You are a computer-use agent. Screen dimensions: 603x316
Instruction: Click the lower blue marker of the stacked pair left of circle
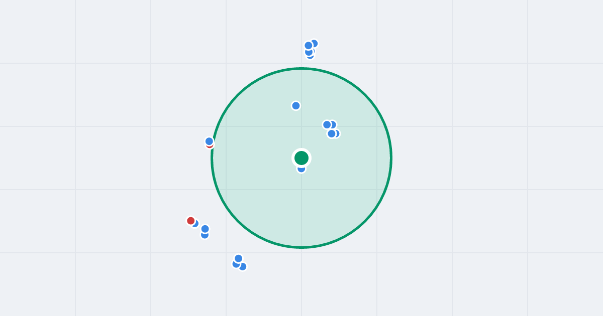tap(205, 235)
